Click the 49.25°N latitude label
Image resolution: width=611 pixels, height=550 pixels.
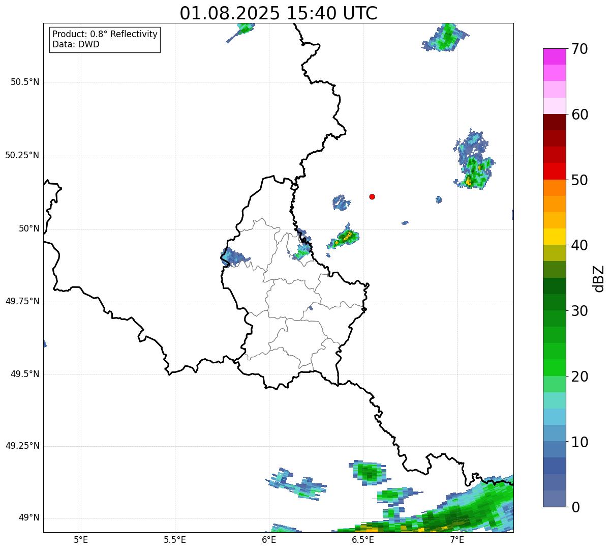(22, 446)
